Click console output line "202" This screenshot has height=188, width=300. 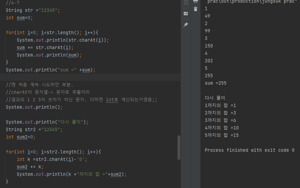[x=209, y=61]
